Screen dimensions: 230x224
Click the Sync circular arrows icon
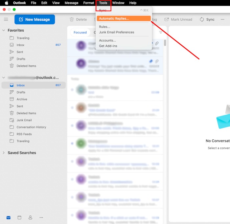click(x=202, y=19)
